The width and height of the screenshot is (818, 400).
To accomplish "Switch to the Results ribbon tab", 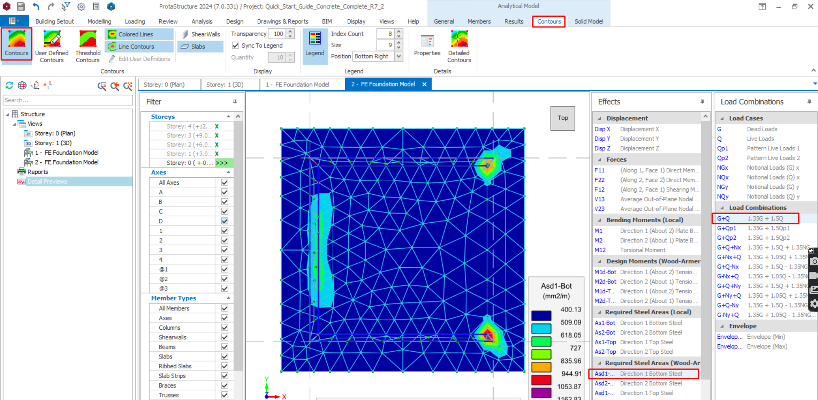I will coord(513,21).
